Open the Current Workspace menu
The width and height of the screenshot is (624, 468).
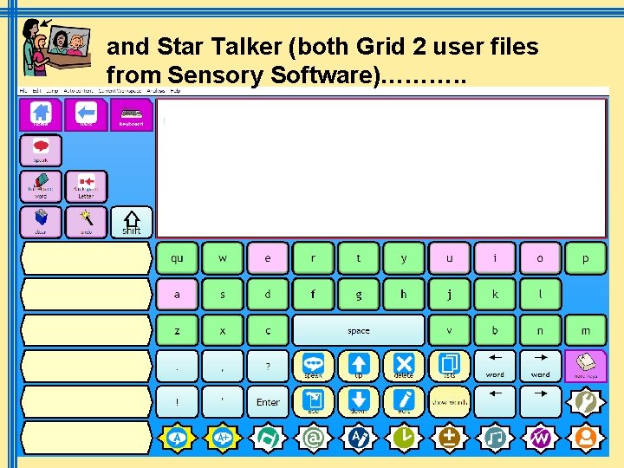(x=120, y=91)
